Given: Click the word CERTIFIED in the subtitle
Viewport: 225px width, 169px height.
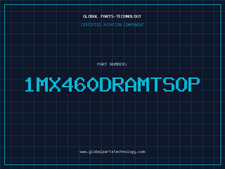Looking at the screenshot, I should (x=91, y=25).
